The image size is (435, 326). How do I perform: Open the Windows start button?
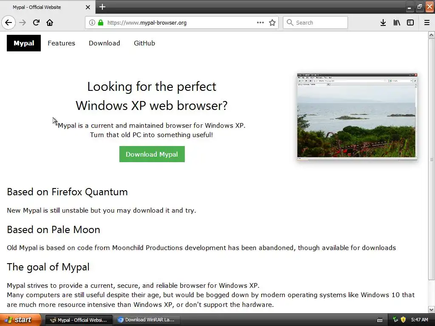click(x=20, y=320)
